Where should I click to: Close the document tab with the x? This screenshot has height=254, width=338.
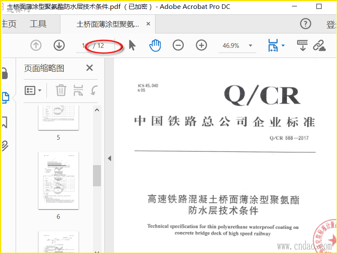tap(148, 24)
